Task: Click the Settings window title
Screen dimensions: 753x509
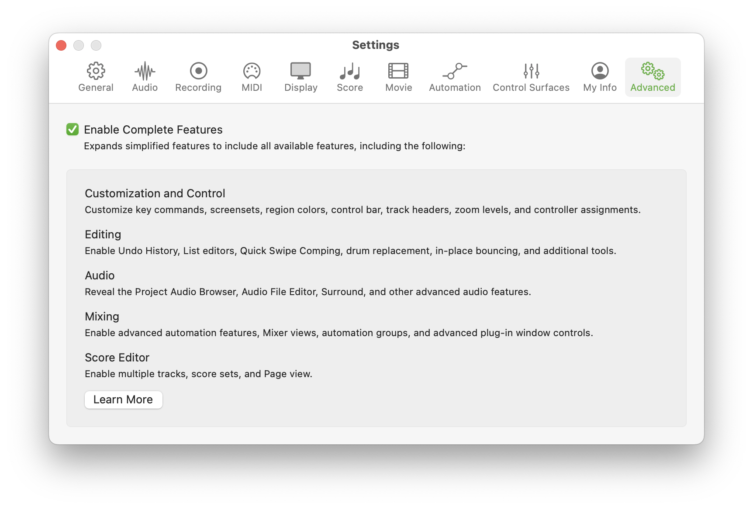Action: [x=376, y=45]
